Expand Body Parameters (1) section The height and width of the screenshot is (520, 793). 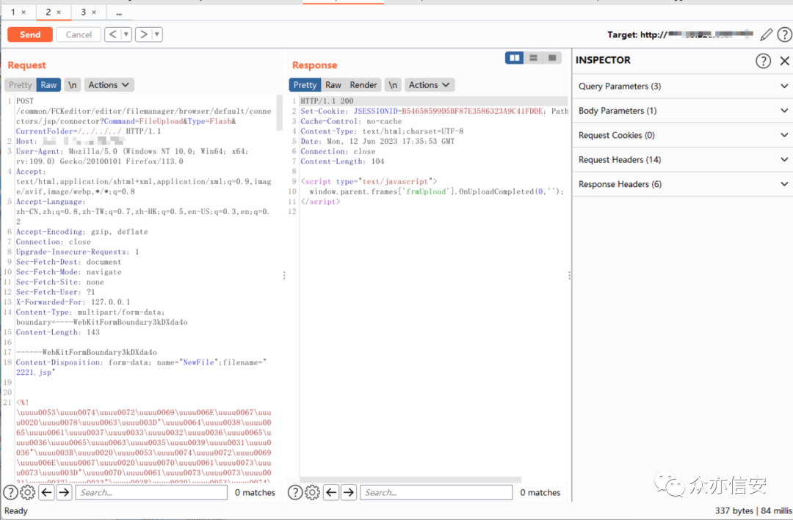(683, 111)
